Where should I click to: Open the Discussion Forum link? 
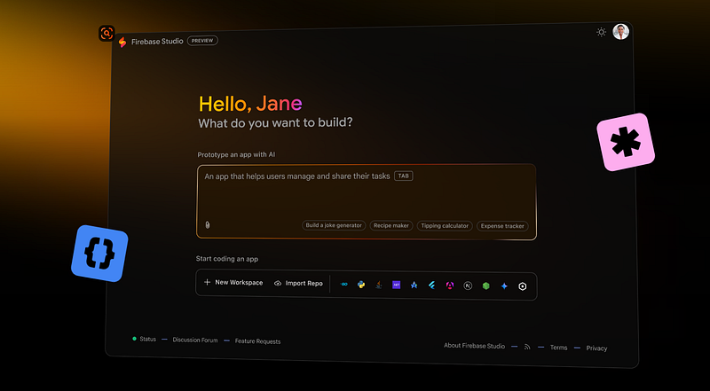coord(194,340)
